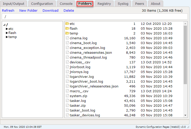Click the file icon beside system.zip
This screenshot has width=191, height=129.
(67, 96)
